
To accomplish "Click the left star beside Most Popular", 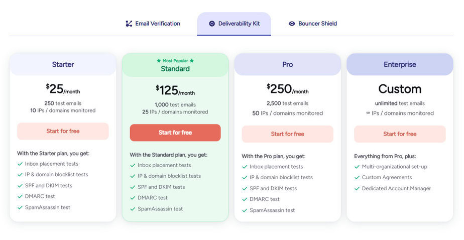I will click(x=159, y=61).
